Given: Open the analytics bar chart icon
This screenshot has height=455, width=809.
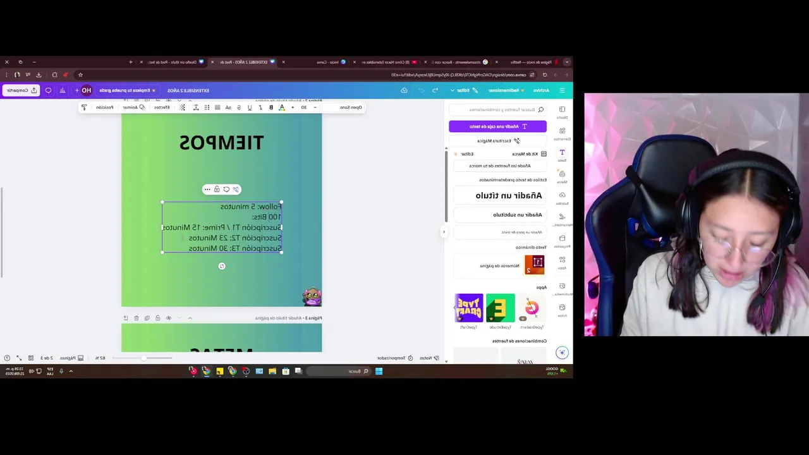Looking at the screenshot, I should click(63, 90).
